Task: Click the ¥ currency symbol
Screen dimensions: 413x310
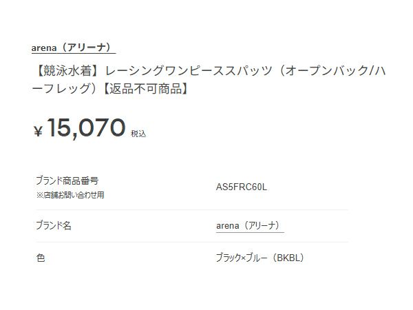Action: 39,131
